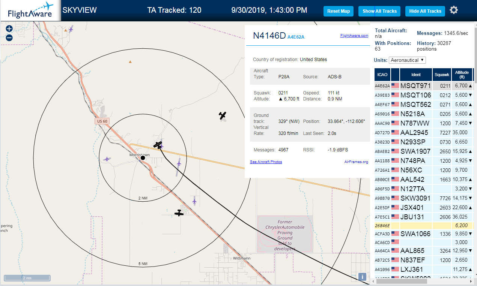
Task: Select the AAL2945 aircraft row
Action: coord(424,133)
